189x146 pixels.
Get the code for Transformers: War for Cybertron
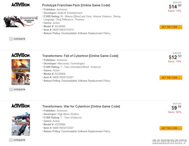(171, 128)
